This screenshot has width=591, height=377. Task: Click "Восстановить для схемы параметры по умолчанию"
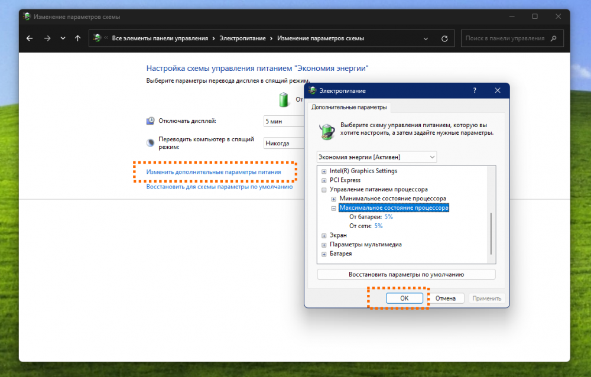coord(219,187)
